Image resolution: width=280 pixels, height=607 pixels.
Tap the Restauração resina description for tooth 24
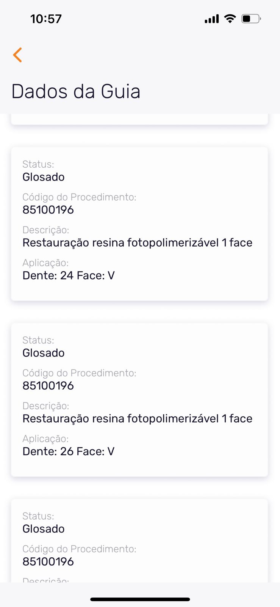click(137, 243)
